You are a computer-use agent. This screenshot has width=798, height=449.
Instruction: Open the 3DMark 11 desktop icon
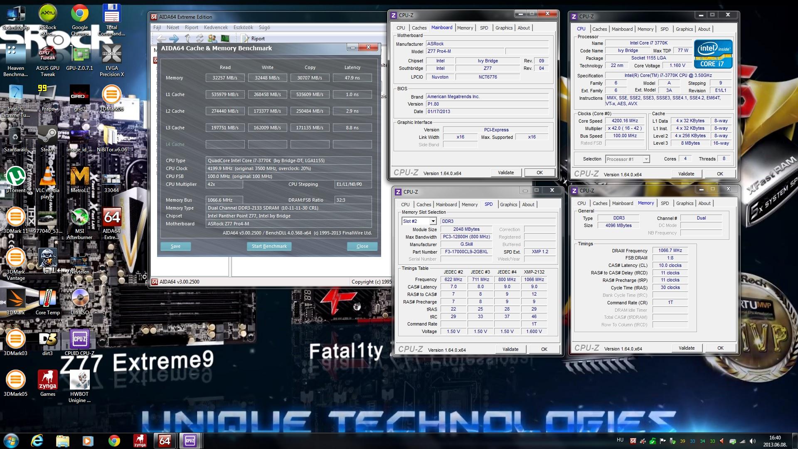[x=15, y=220]
